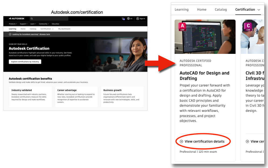Click 'AUTODESK CERTIFIED PROFESSIONAL' label on AutoCAD card
268x168 pixels.
pyautogui.click(x=195, y=63)
